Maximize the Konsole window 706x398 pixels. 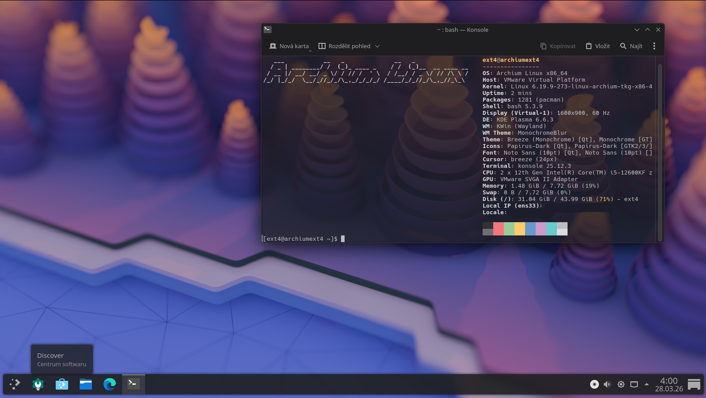(648, 30)
